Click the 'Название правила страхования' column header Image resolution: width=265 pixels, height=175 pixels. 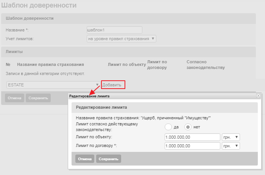(x=50, y=65)
